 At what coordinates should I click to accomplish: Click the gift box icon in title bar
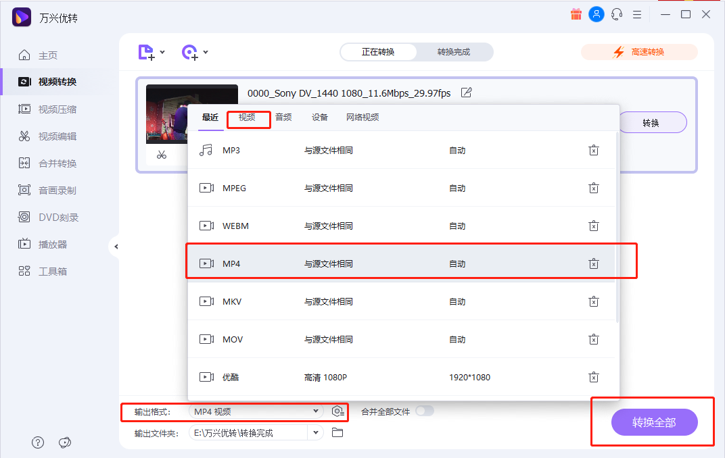576,14
